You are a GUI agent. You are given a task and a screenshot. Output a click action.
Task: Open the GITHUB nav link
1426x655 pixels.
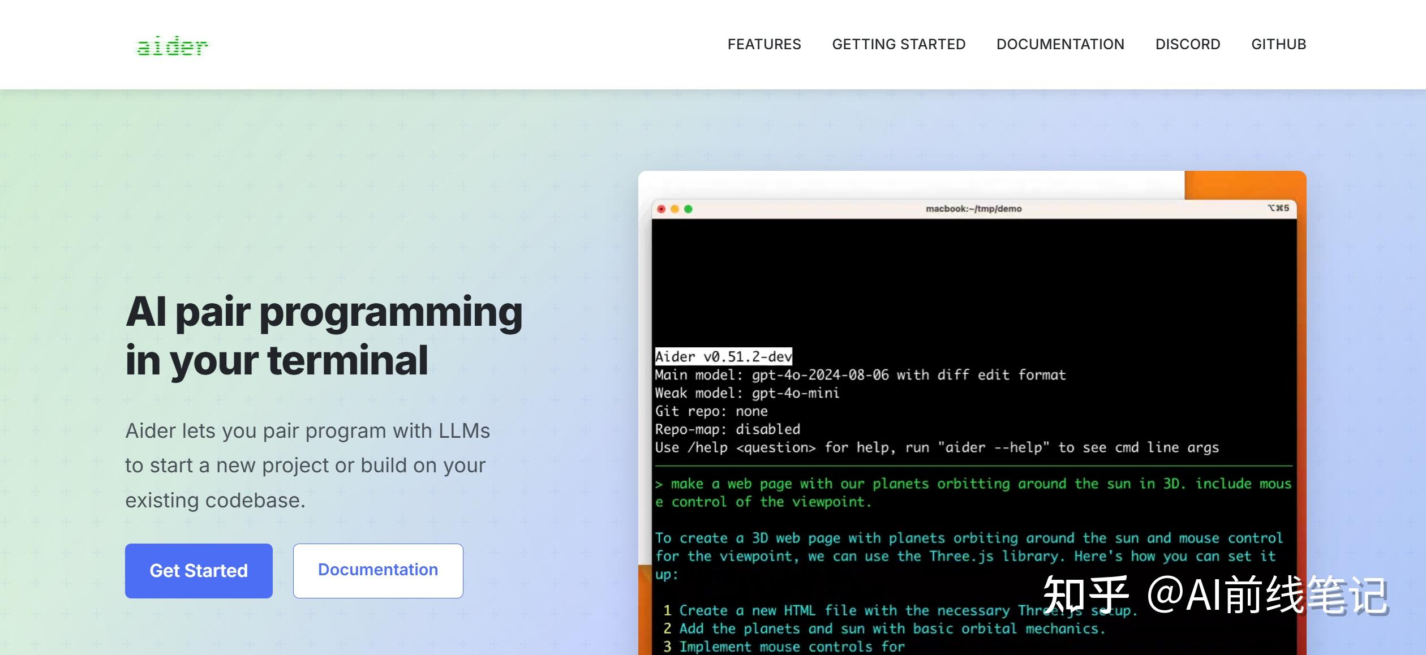pyautogui.click(x=1278, y=44)
